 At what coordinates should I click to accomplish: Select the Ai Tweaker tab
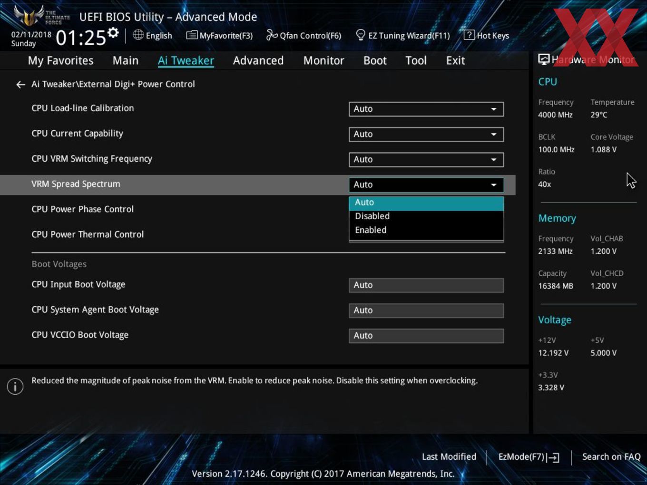186,60
